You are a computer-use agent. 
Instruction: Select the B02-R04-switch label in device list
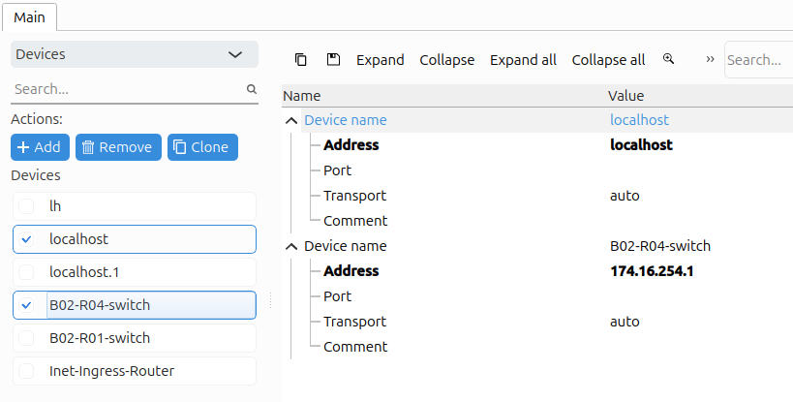[x=100, y=305]
